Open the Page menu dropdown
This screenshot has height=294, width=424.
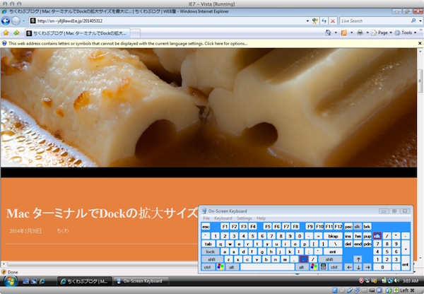[382, 33]
